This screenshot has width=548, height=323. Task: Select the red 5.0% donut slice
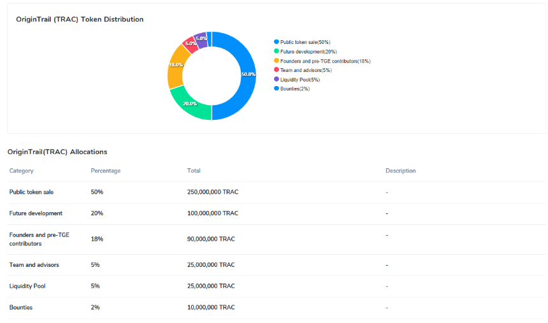191,45
